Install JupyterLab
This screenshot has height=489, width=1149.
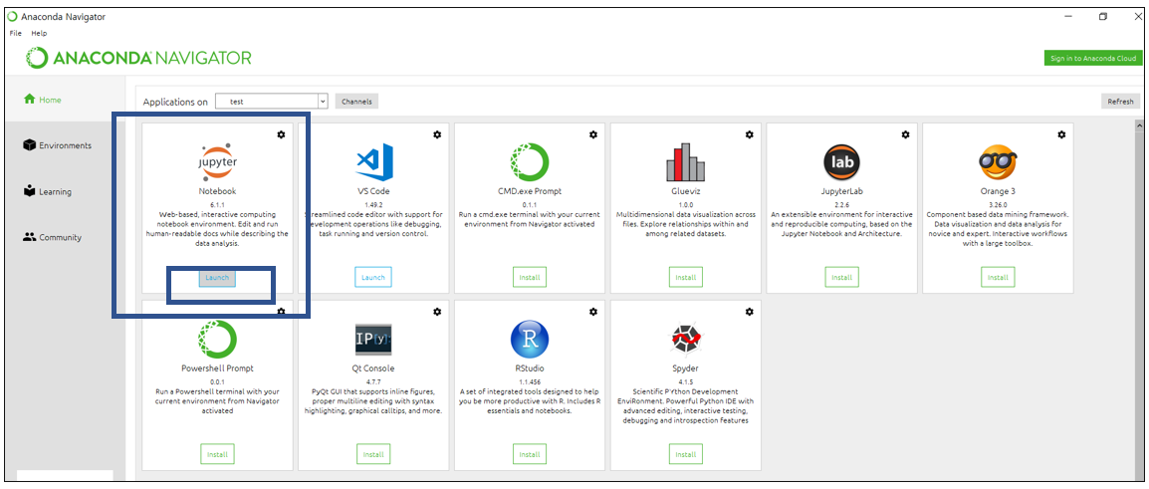842,277
